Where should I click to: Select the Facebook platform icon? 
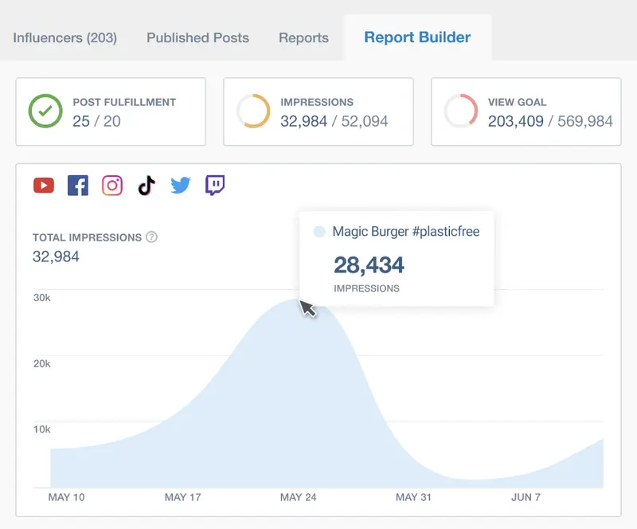coord(78,185)
